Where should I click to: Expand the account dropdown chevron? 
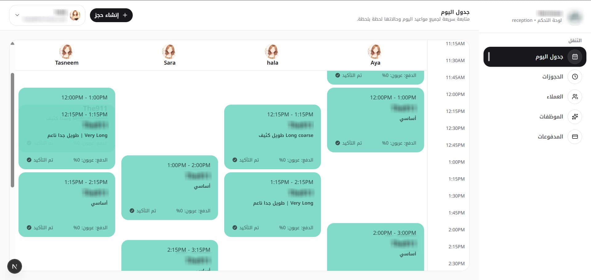[x=17, y=15]
